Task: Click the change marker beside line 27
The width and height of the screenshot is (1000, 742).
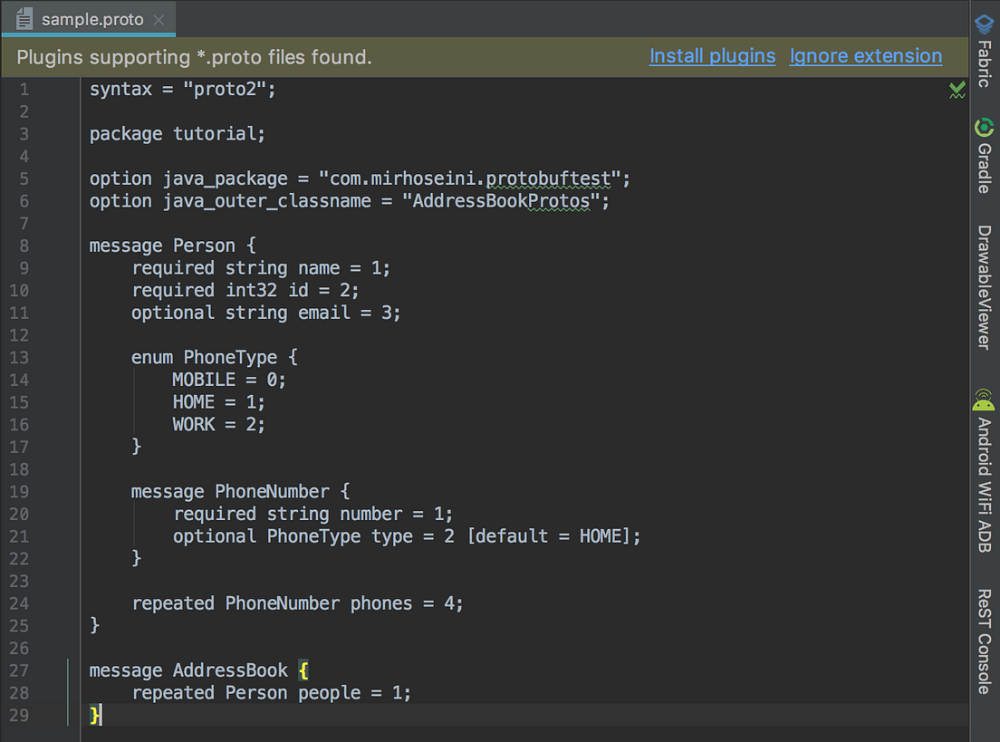Action: pyautogui.click(x=70, y=670)
